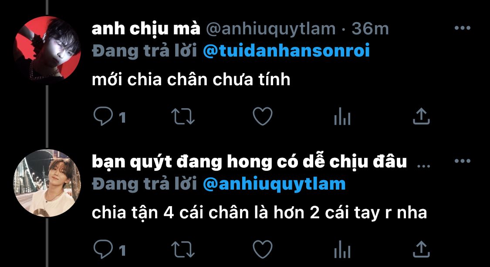Image resolution: width=490 pixels, height=267 pixels.
Task: Open 'bạn quýt đang hong có dễ chịu đâu' profile name
Action: [x=250, y=162]
